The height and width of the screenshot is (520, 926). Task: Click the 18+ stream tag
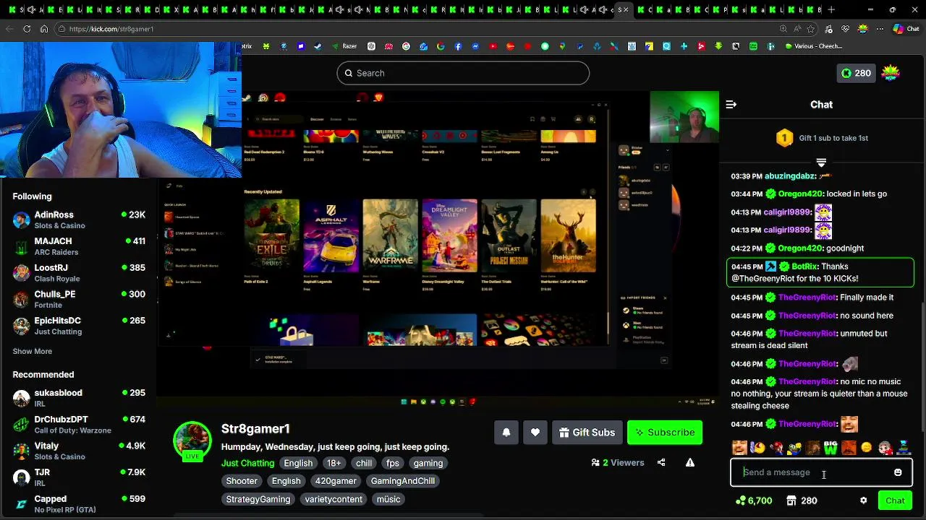click(x=334, y=463)
